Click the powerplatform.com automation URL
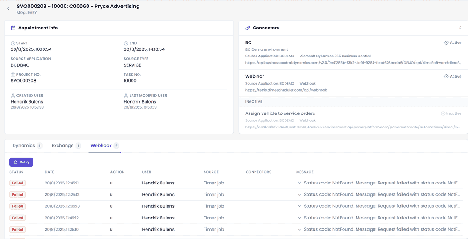 [x=353, y=127]
